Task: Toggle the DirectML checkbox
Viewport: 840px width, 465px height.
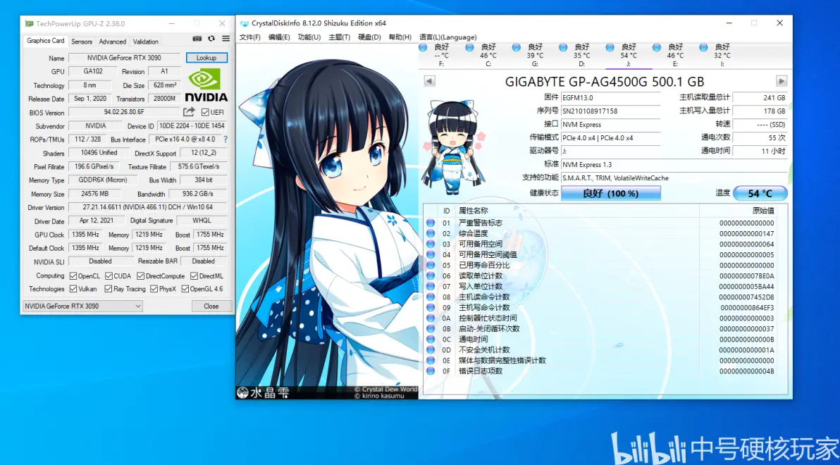Action: (194, 276)
